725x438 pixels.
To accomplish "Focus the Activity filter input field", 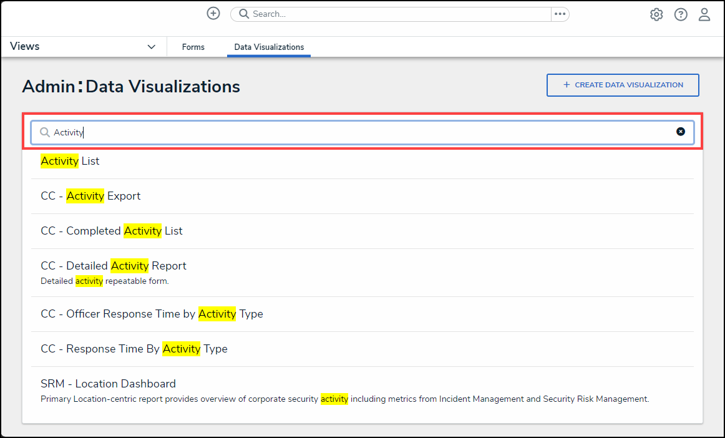I will tap(362, 132).
